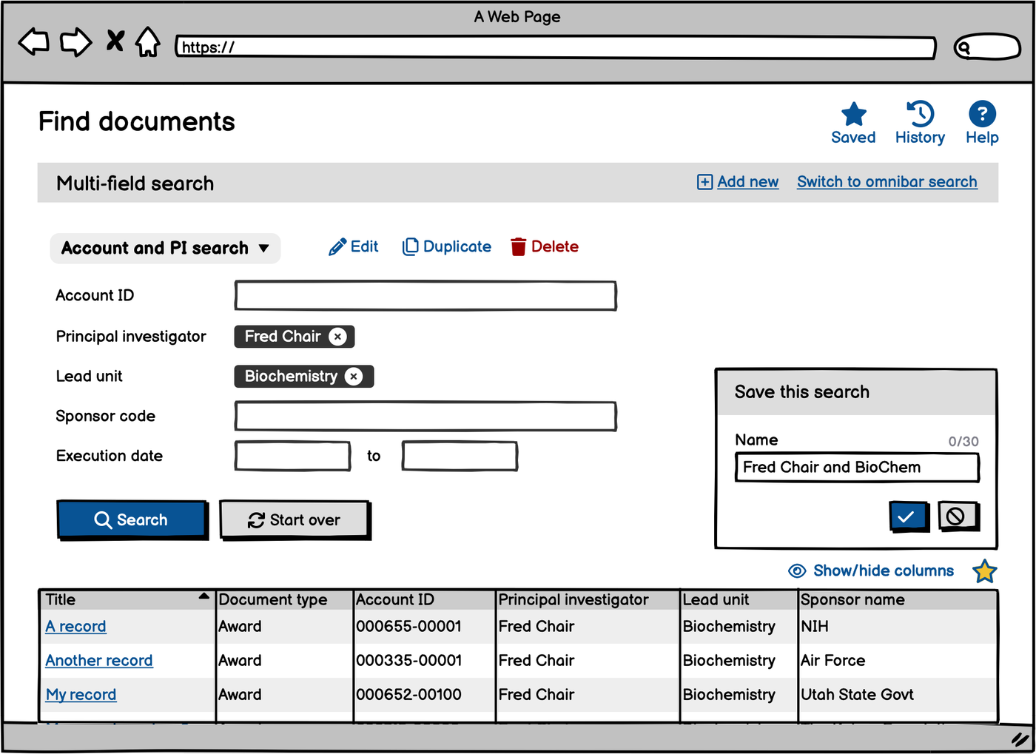
Task: Click the NIH sponsor cell
Action: point(898,627)
